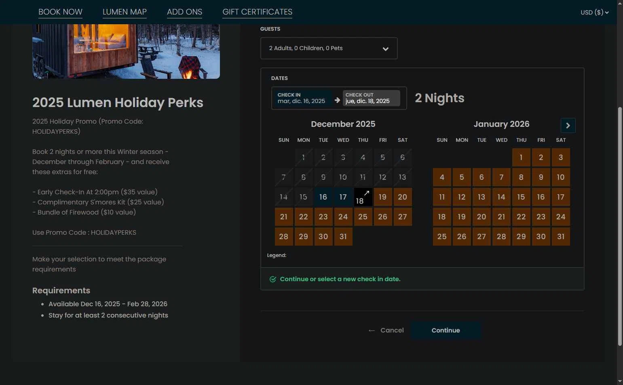Select January 19 date
The width and height of the screenshot is (623, 385).
click(462, 217)
